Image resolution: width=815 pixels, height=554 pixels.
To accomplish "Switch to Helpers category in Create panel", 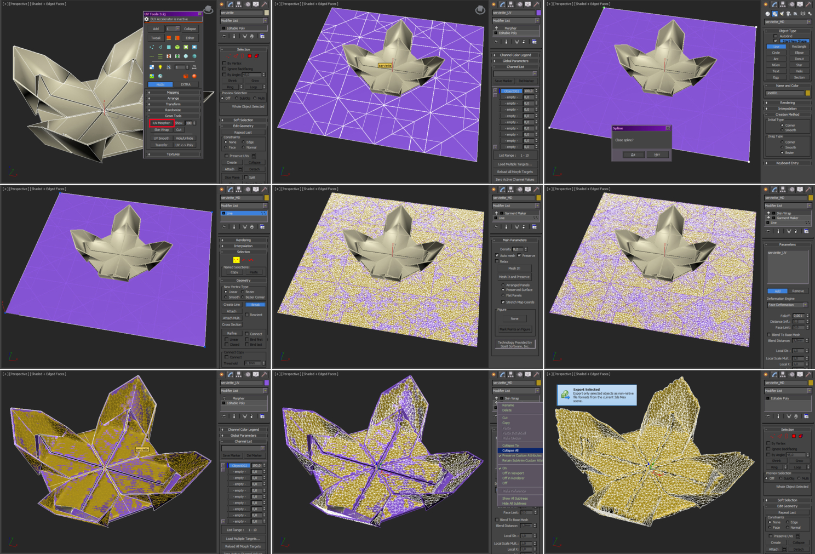I will (x=796, y=14).
